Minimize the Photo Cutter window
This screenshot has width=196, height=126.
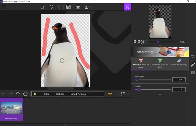pyautogui.click(x=180, y=1)
